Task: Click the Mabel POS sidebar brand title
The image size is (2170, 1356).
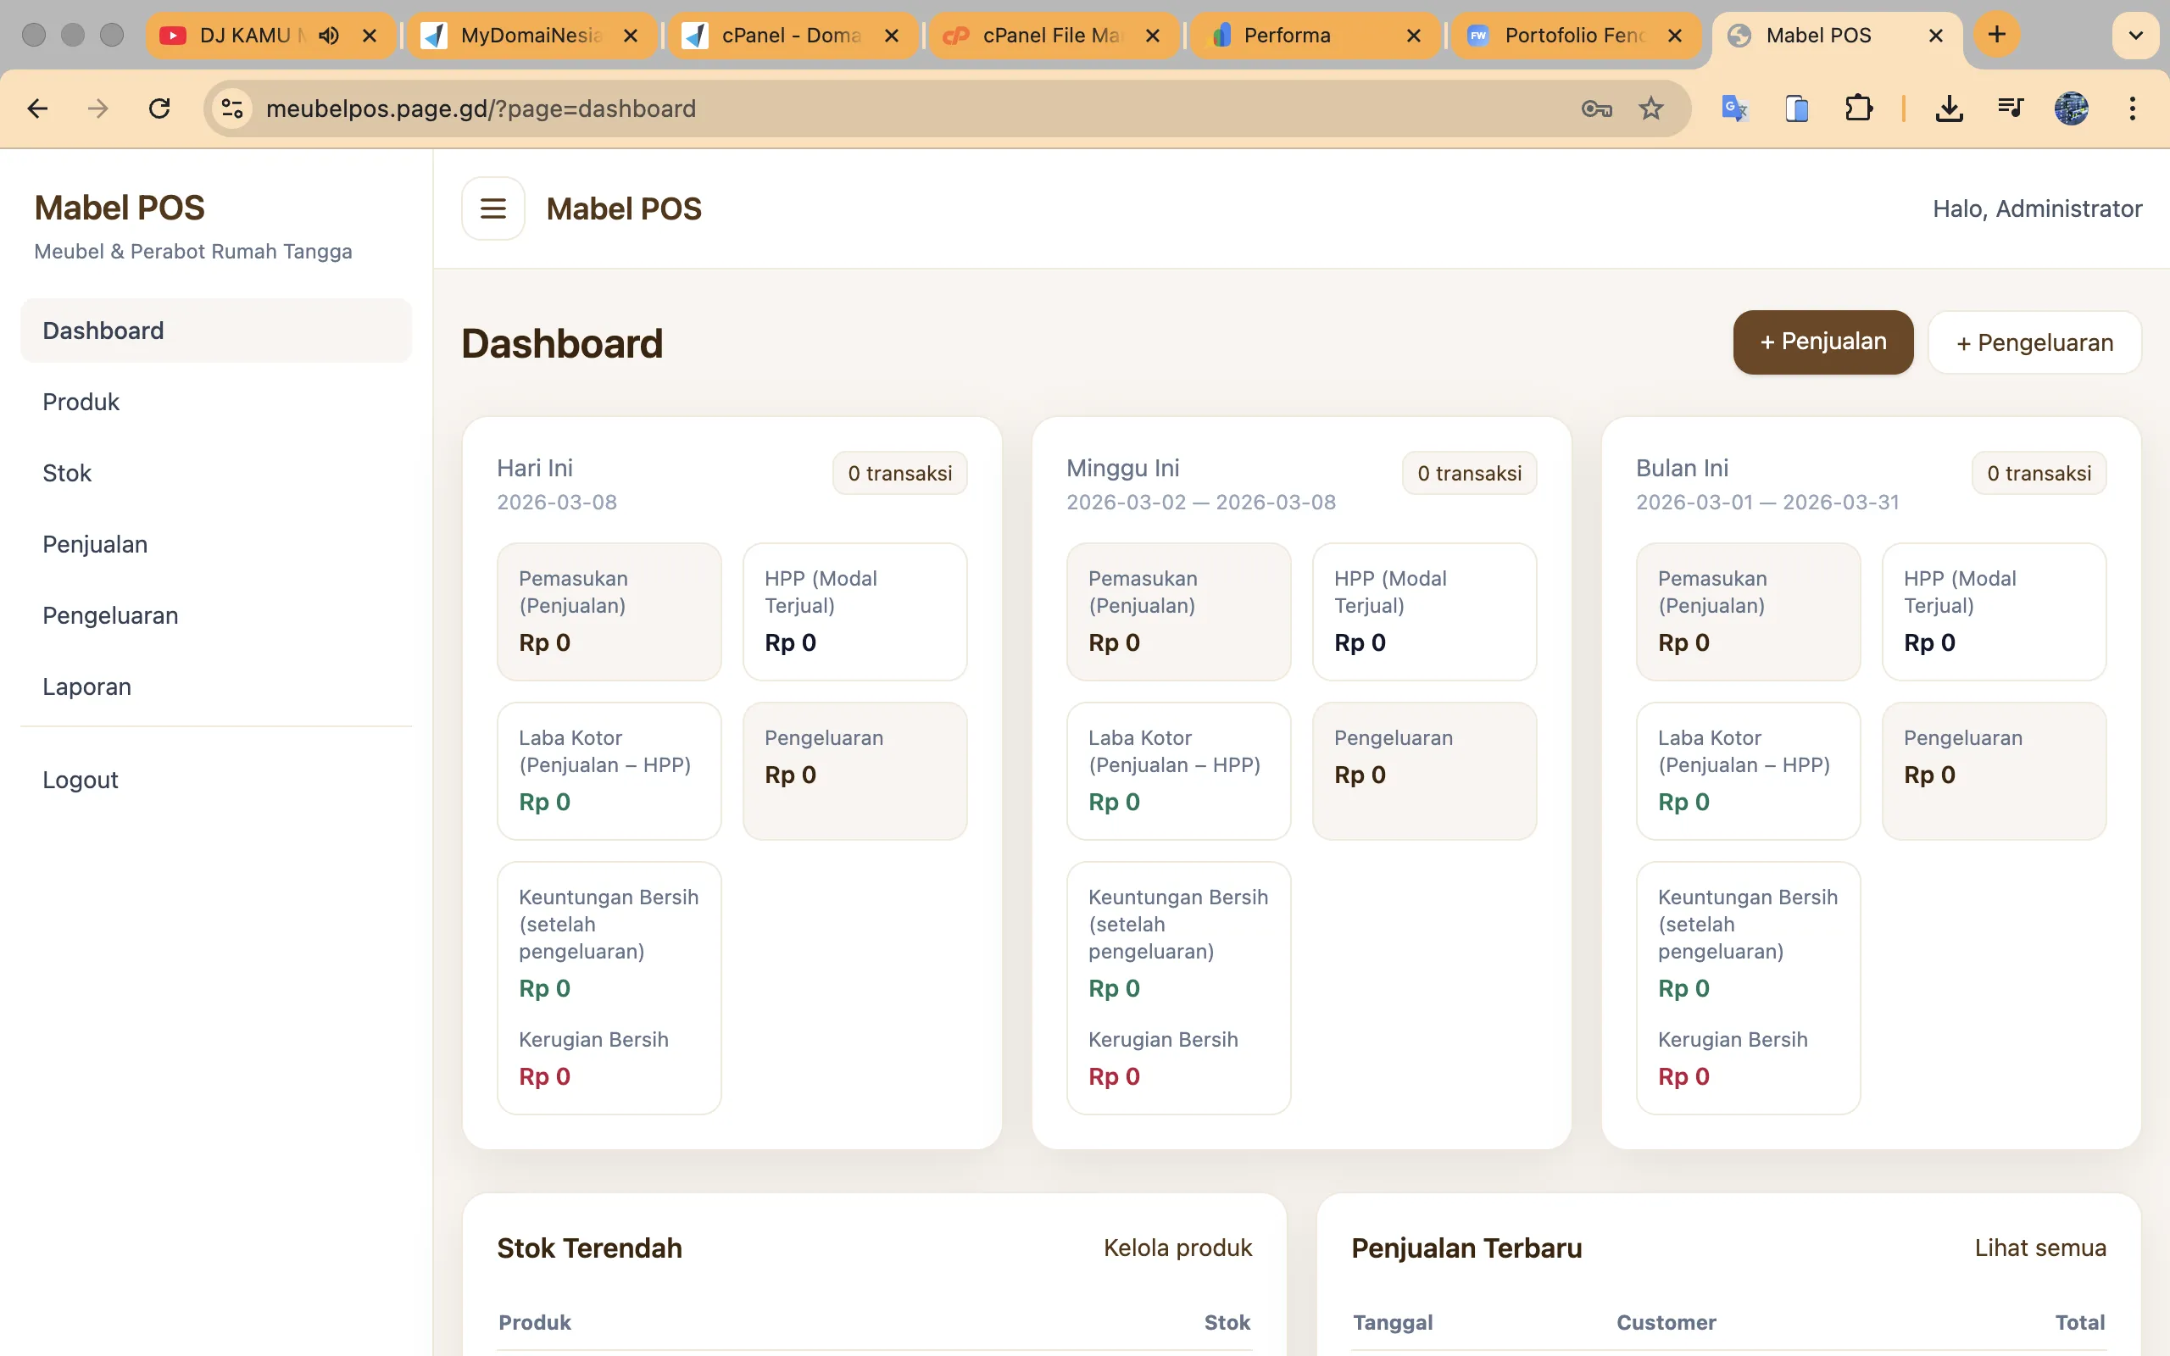Action: 120,207
